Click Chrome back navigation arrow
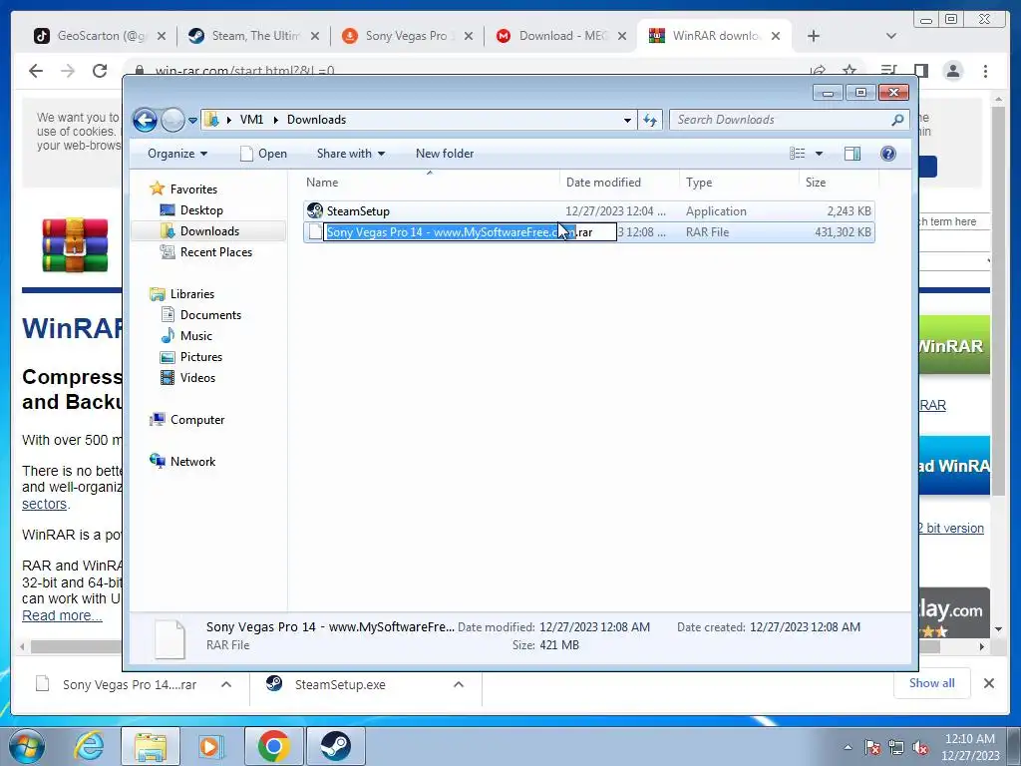 pos(36,71)
